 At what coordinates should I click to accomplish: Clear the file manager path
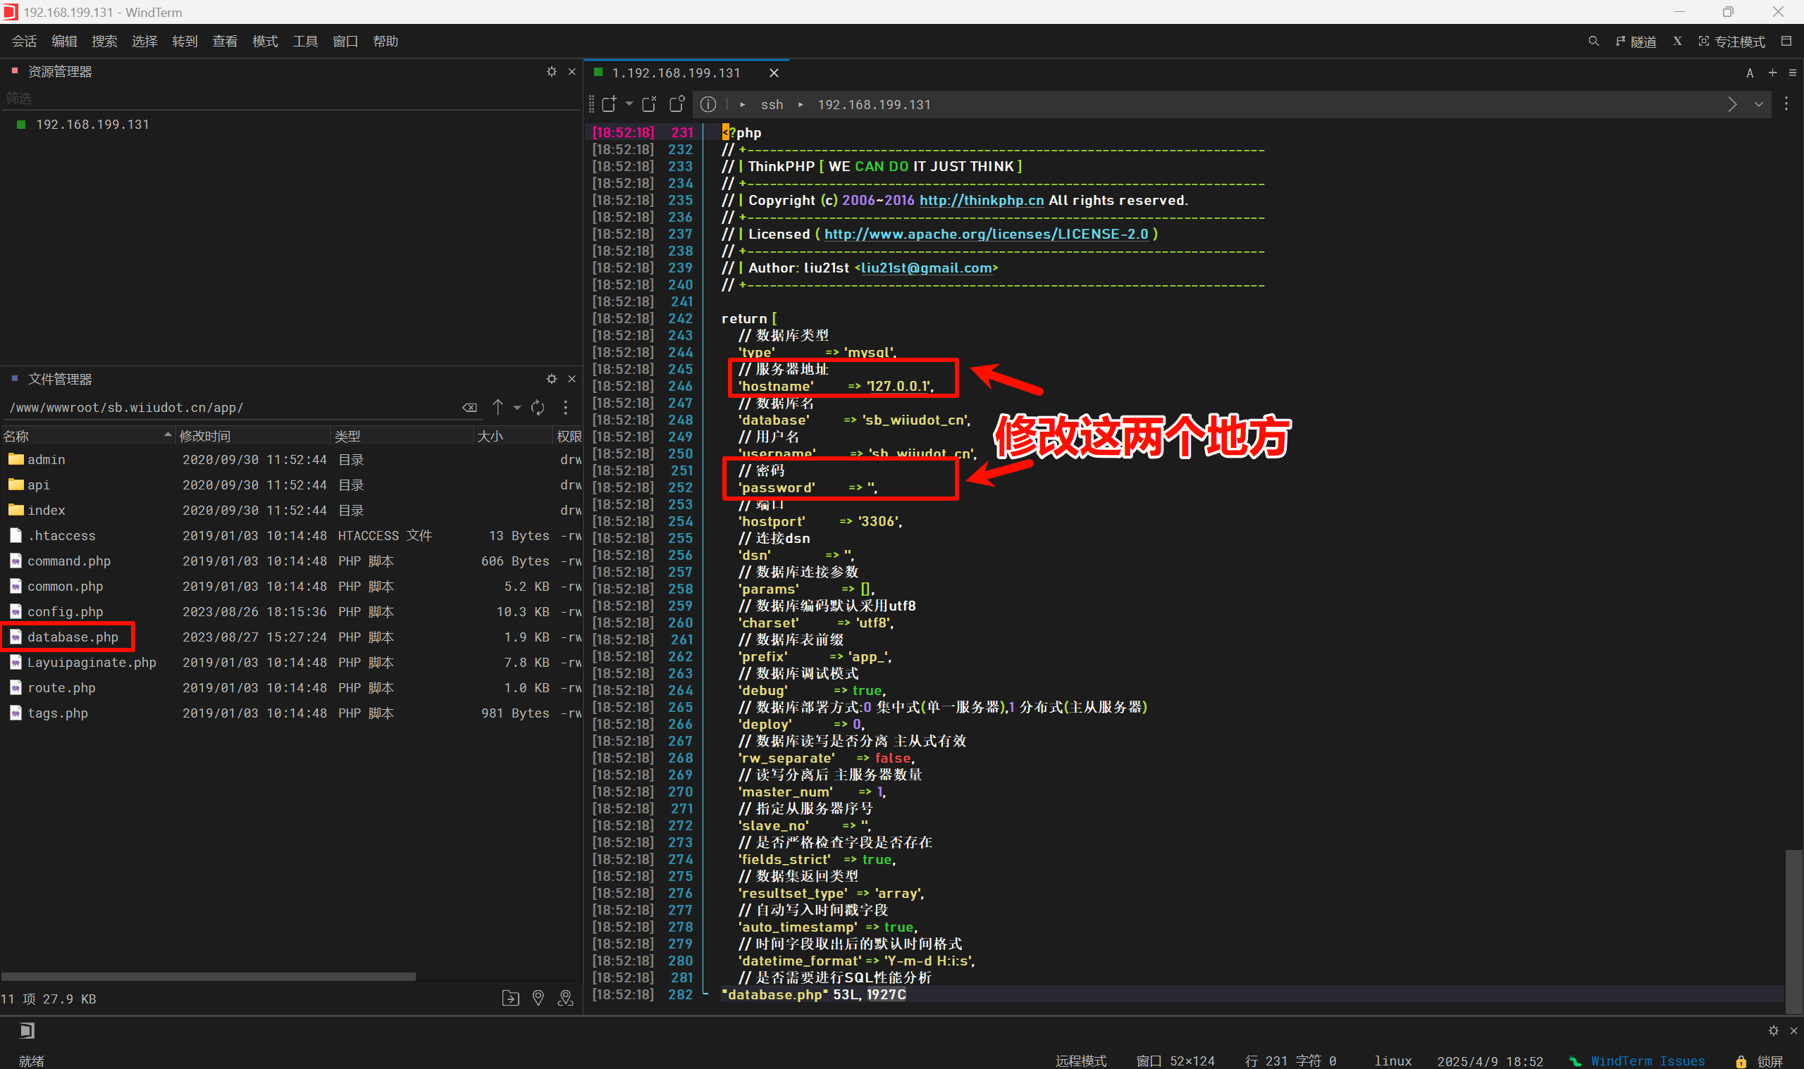tap(469, 408)
